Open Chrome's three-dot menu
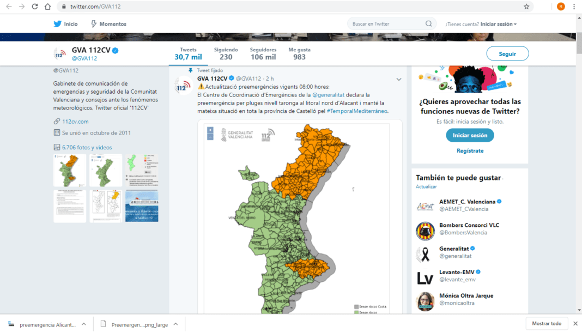The width and height of the screenshot is (582, 332). pyautogui.click(x=574, y=7)
